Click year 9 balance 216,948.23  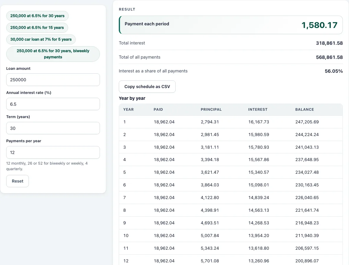(307, 223)
